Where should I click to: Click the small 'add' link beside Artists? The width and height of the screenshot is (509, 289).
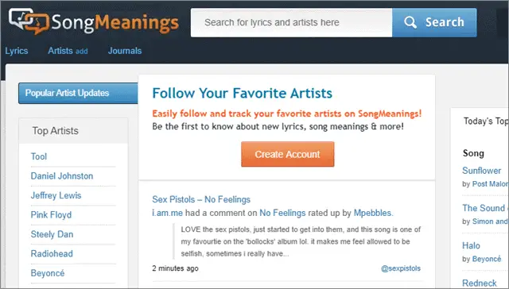click(81, 51)
